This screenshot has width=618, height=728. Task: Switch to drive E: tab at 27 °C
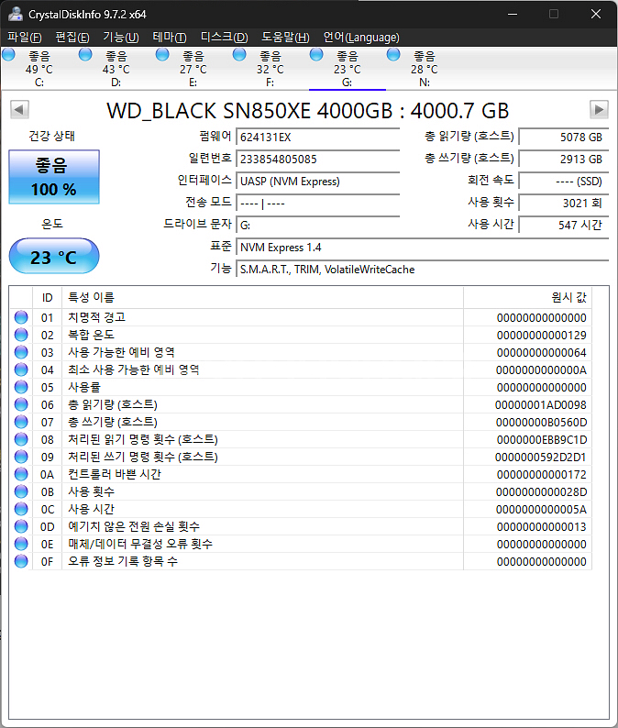tap(193, 69)
